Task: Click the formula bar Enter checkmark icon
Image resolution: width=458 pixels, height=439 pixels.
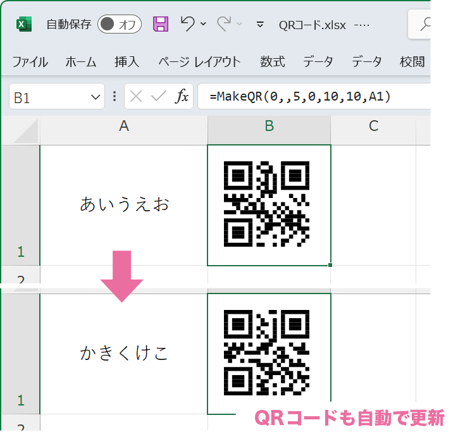Action: pyautogui.click(x=159, y=96)
